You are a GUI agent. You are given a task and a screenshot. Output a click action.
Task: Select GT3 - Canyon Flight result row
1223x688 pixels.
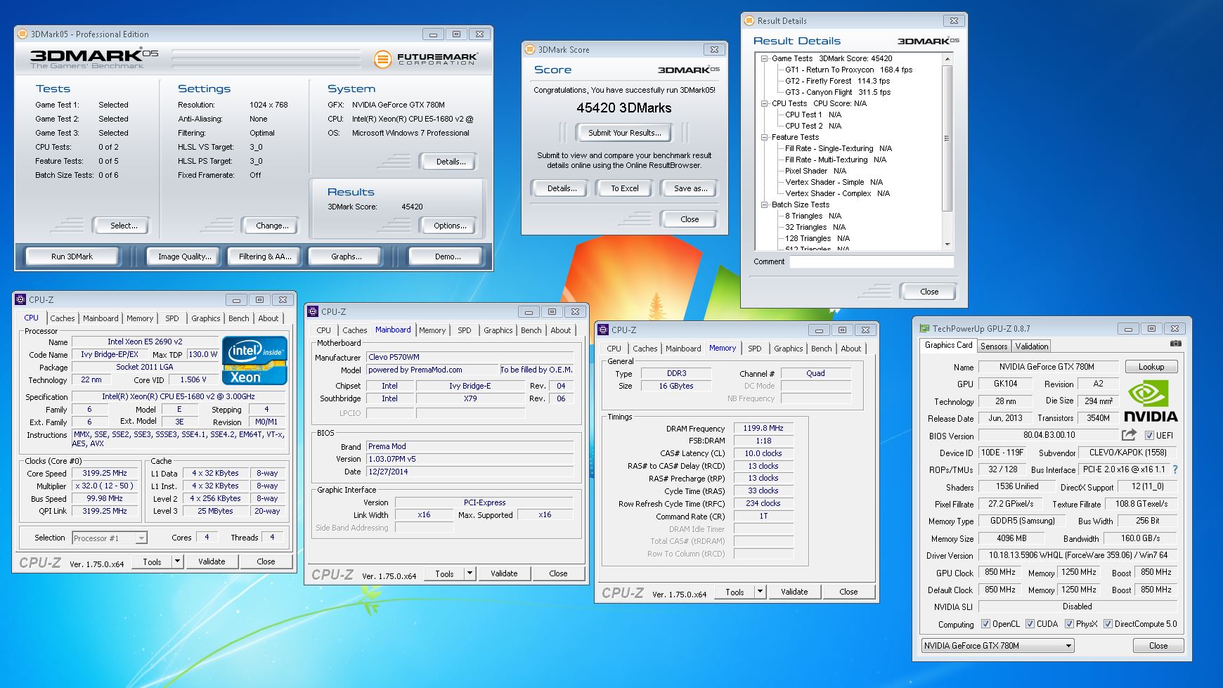coord(837,92)
